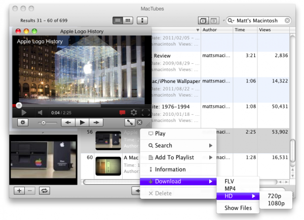304x220 pixels.
Task: Click scroll down arrow in list
Action: coord(292,176)
